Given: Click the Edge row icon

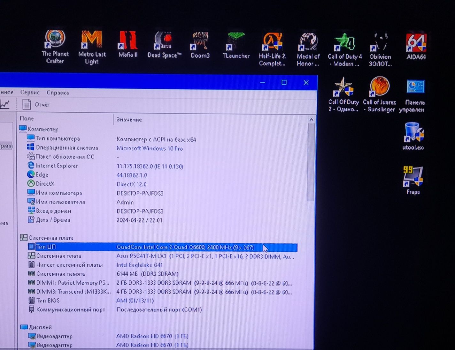Looking at the screenshot, I should (31, 174).
